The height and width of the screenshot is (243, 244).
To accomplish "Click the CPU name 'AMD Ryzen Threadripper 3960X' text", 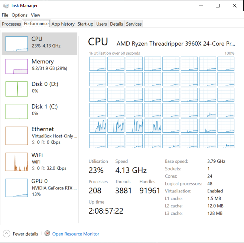I will click(176, 43).
